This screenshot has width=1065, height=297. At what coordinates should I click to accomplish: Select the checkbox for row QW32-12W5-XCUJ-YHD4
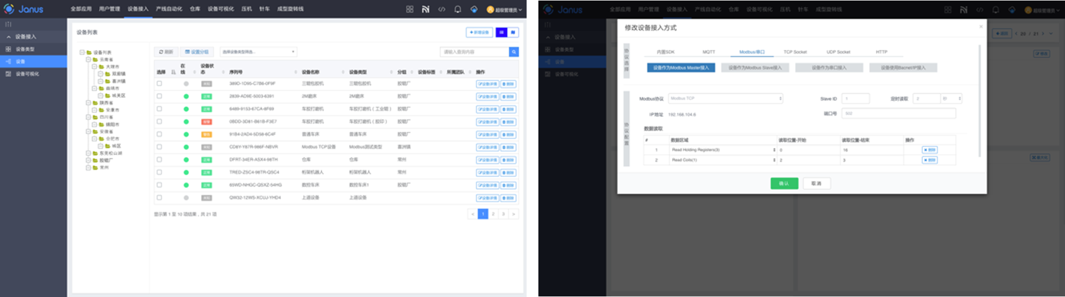(159, 198)
